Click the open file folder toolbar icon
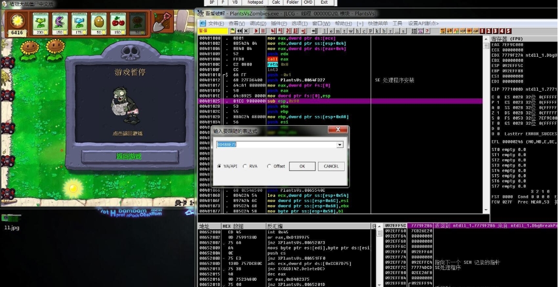This screenshot has height=287, width=558. click(233, 31)
